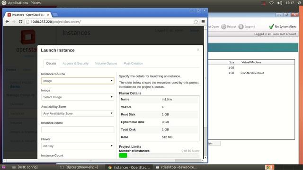Click the Virtual Machine column header

(251, 62)
